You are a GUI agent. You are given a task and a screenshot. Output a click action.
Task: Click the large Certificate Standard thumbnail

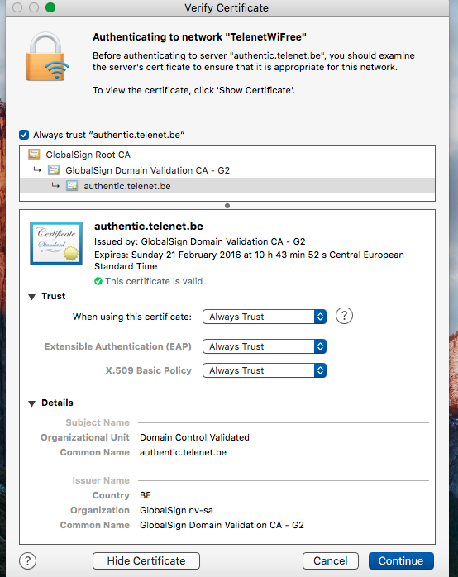(x=56, y=243)
